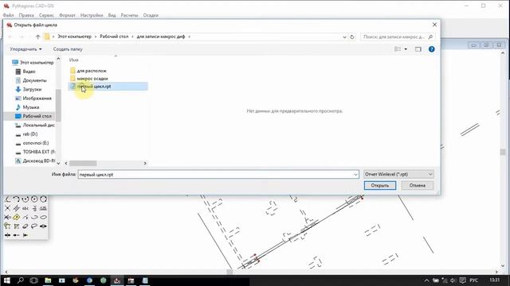The height and width of the screenshot is (286, 510).
Task: Show hidden system tray icons
Action: [x=426, y=280]
